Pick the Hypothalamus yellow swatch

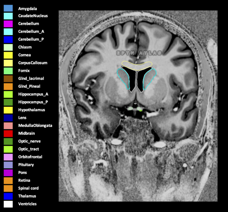point(8,110)
